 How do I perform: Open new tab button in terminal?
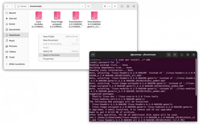click(x=93, y=55)
